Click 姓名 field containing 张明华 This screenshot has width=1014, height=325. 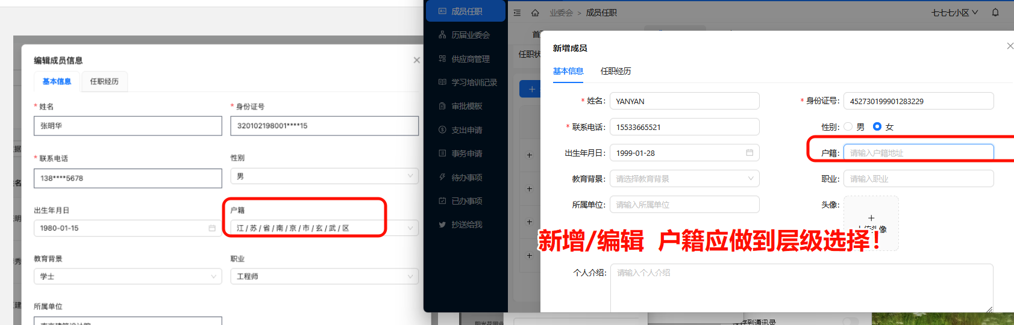coord(128,126)
